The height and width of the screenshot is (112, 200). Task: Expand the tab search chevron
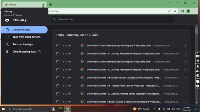pyautogui.click(x=169, y=3)
